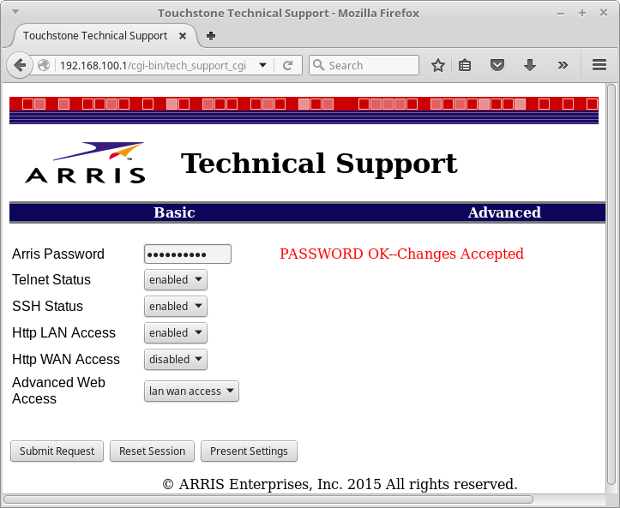This screenshot has height=508, width=620.
Task: Open the Http WAN Access dropdown
Action: pos(176,360)
